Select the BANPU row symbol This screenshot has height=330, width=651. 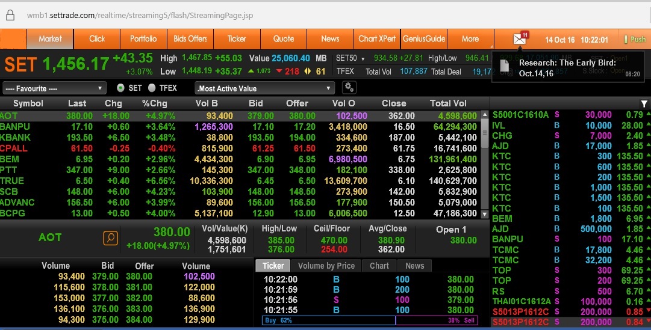15,127
